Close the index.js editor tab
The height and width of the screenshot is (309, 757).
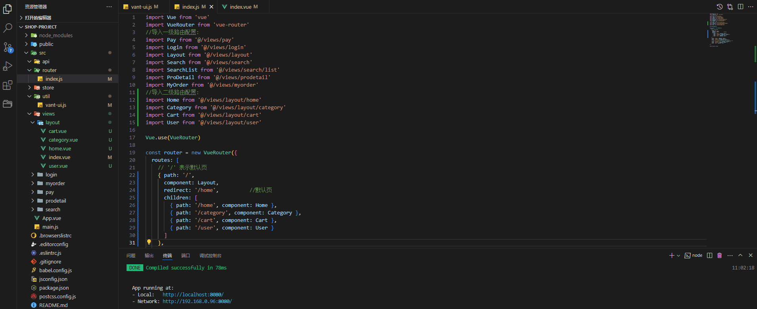pos(211,7)
